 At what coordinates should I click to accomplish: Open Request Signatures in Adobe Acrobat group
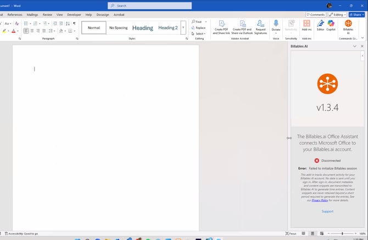(261, 27)
